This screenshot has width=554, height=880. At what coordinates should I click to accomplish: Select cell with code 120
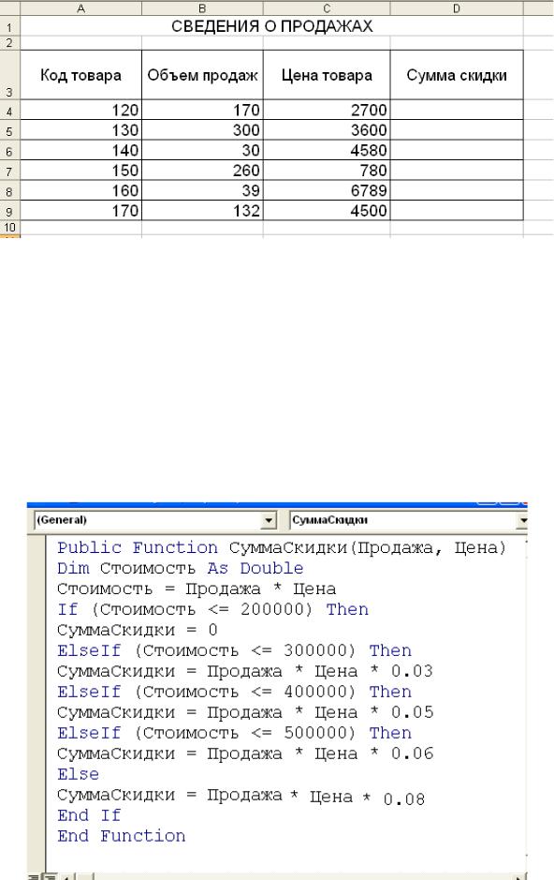(x=80, y=110)
